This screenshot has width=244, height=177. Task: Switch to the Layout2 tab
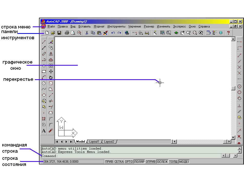pos(109,142)
